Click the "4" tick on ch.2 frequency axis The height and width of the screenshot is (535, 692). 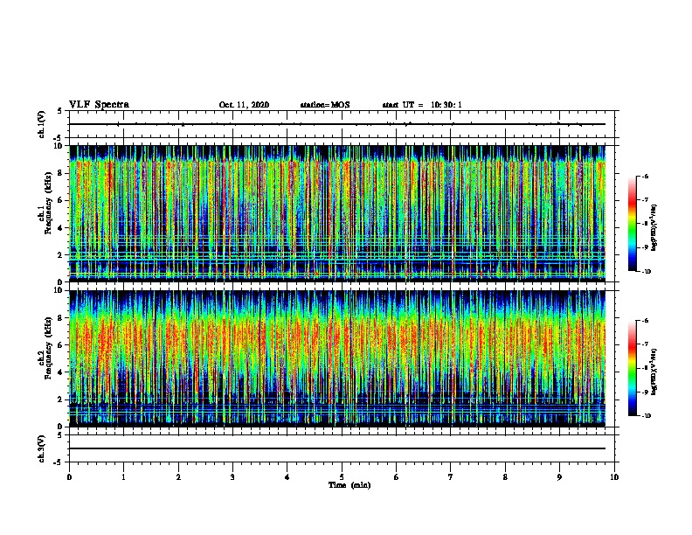(x=61, y=372)
